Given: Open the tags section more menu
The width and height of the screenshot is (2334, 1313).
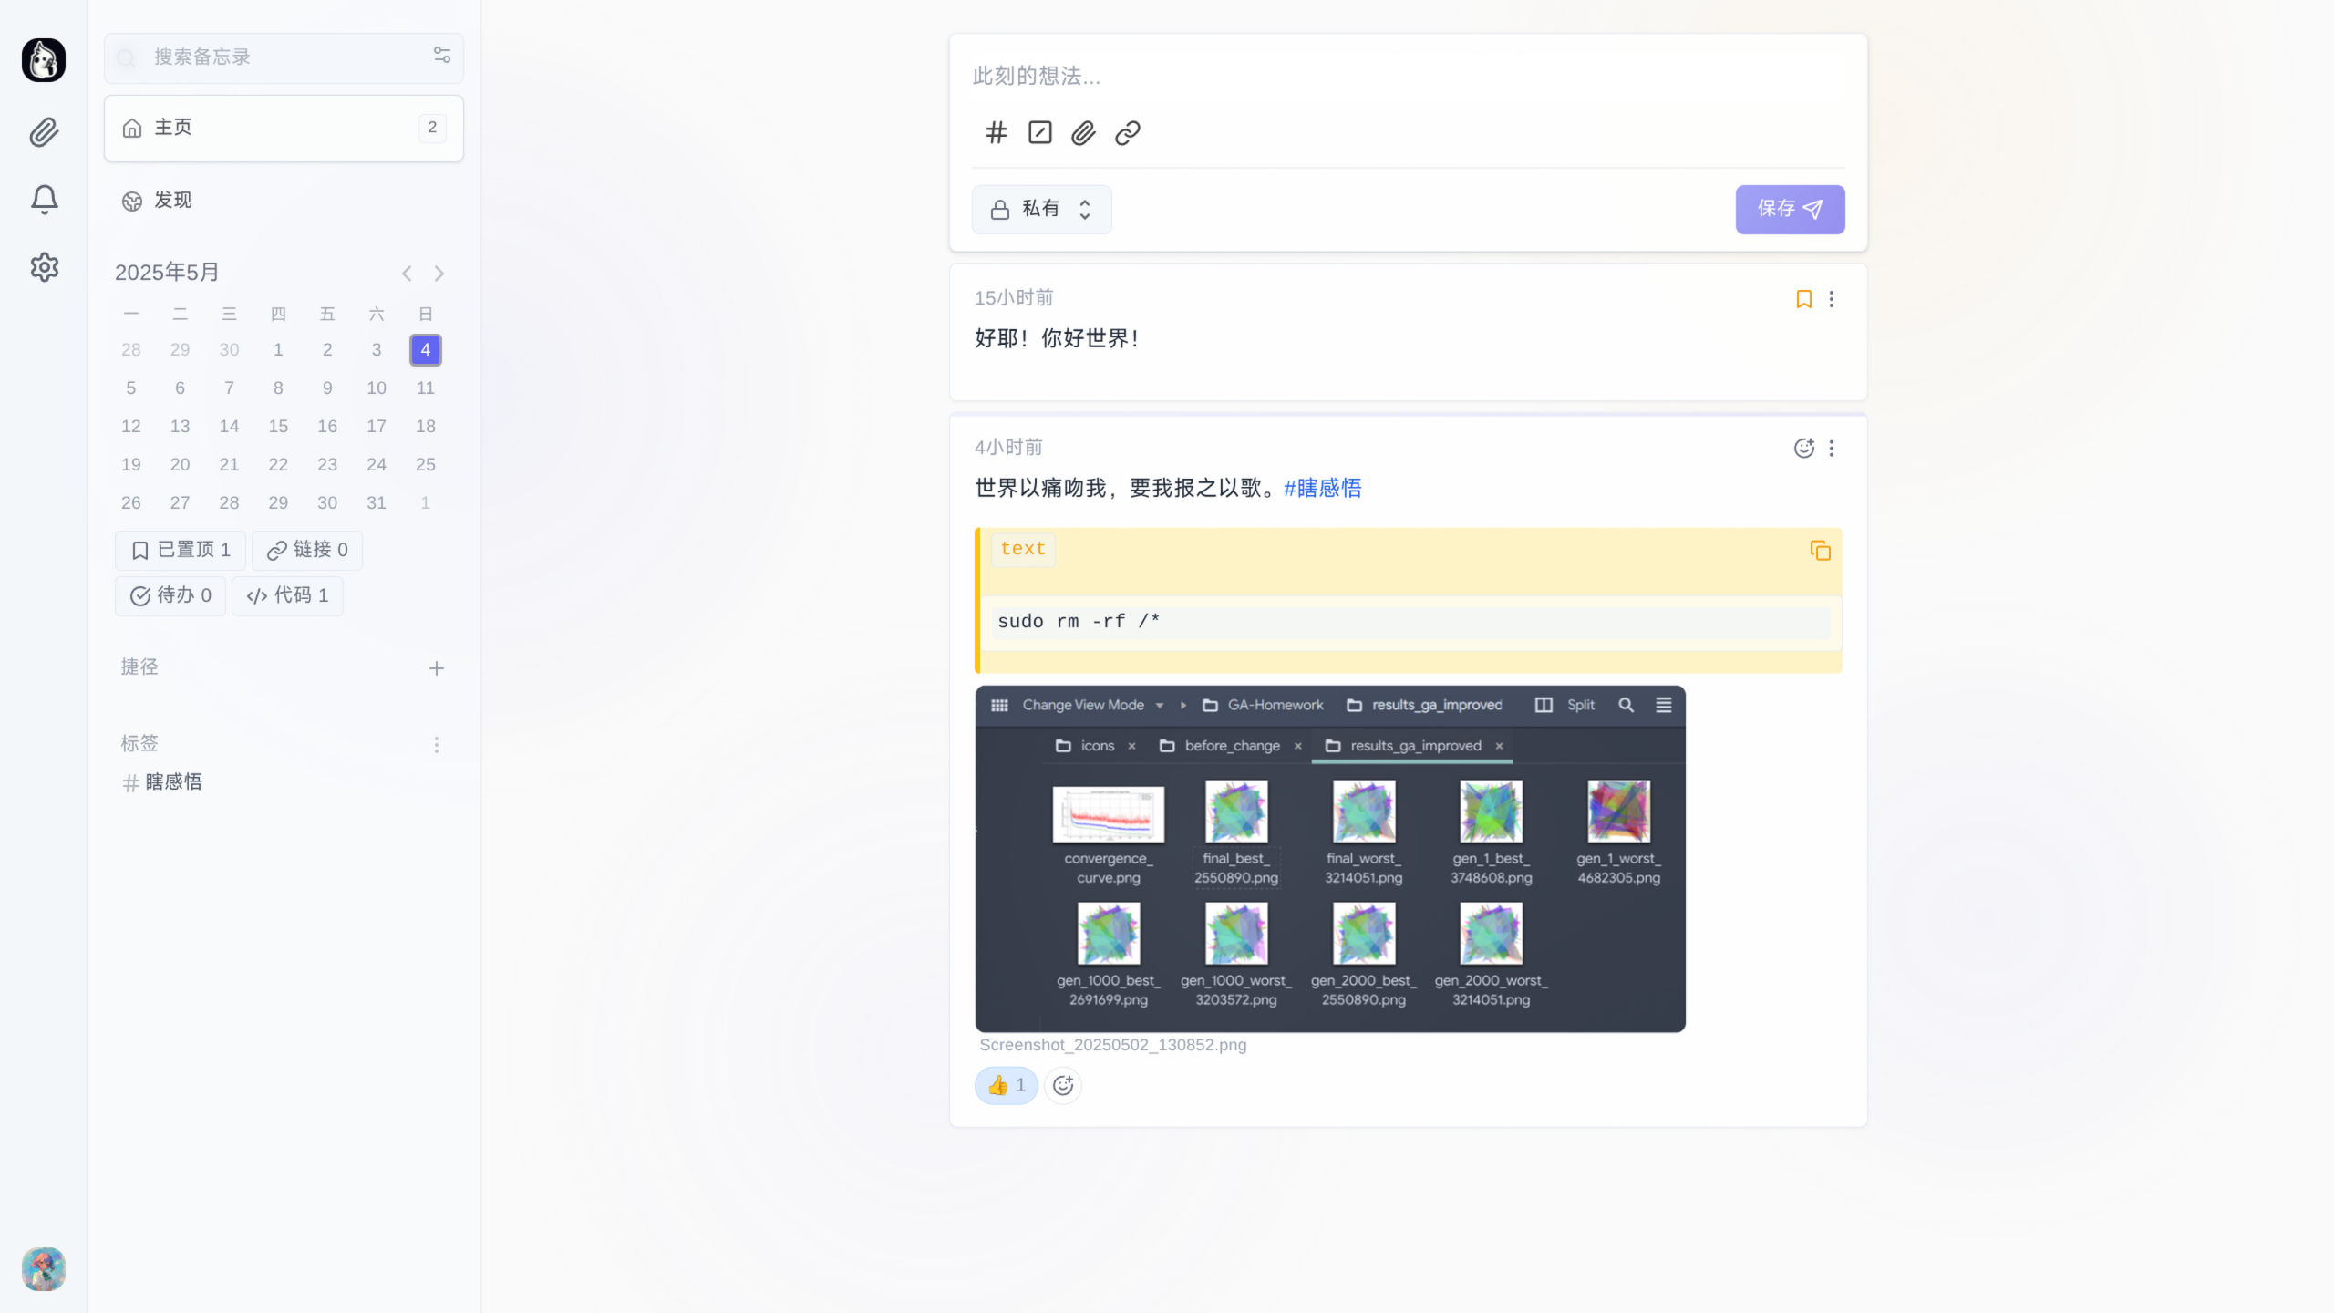Looking at the screenshot, I should (437, 745).
